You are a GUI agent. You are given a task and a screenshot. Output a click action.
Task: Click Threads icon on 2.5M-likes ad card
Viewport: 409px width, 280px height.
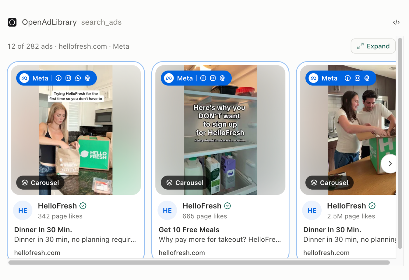click(367, 78)
